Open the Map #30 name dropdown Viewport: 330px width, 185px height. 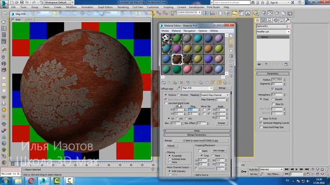tap(197, 88)
